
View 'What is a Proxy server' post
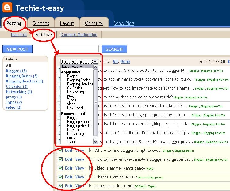pos(80,177)
